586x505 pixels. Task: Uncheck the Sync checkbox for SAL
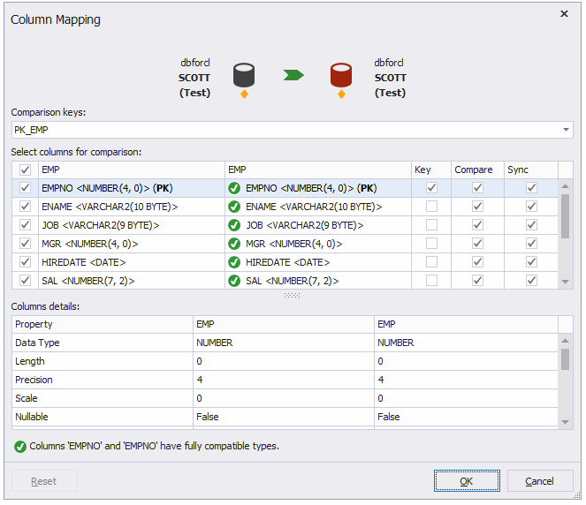pyautogui.click(x=531, y=280)
